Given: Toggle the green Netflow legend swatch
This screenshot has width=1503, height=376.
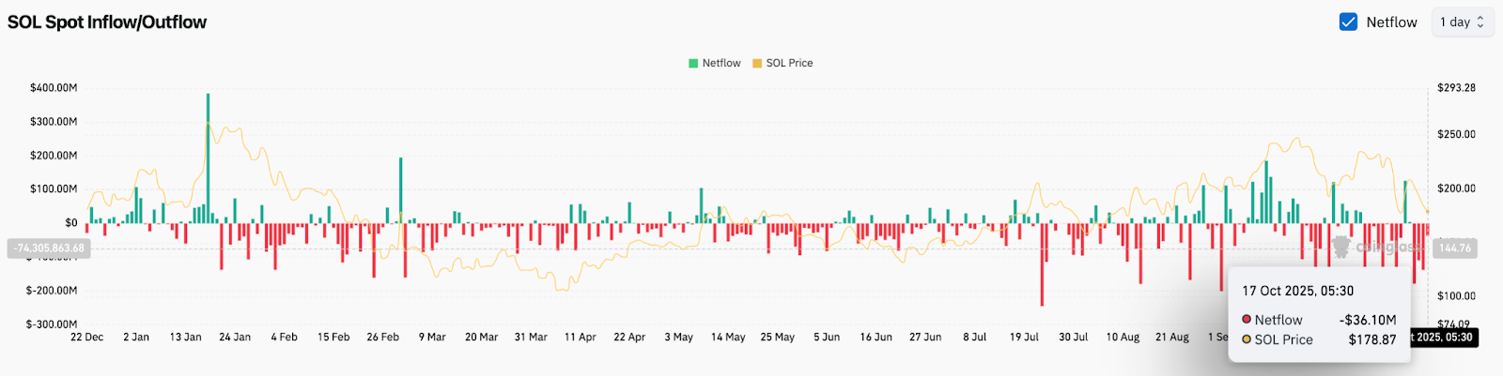Looking at the screenshot, I should click(693, 63).
